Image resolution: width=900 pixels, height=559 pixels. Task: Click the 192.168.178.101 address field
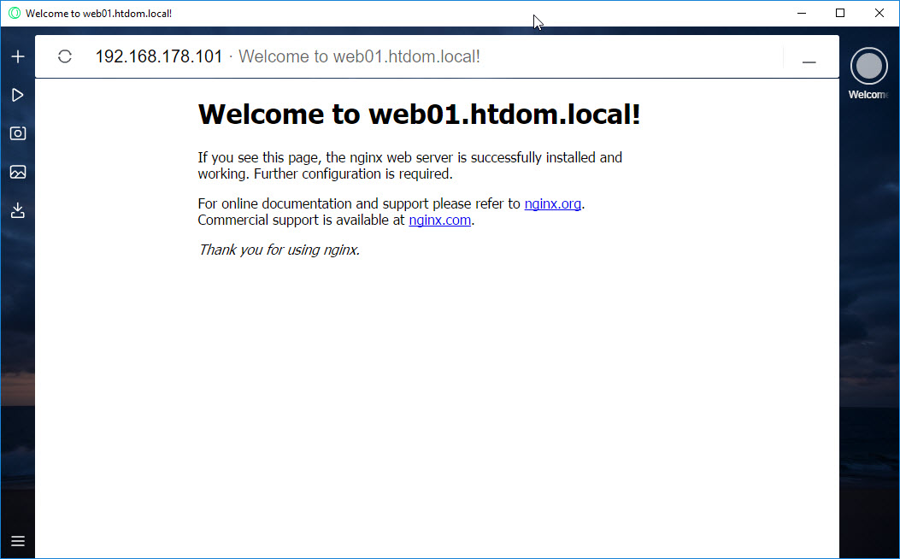click(158, 56)
